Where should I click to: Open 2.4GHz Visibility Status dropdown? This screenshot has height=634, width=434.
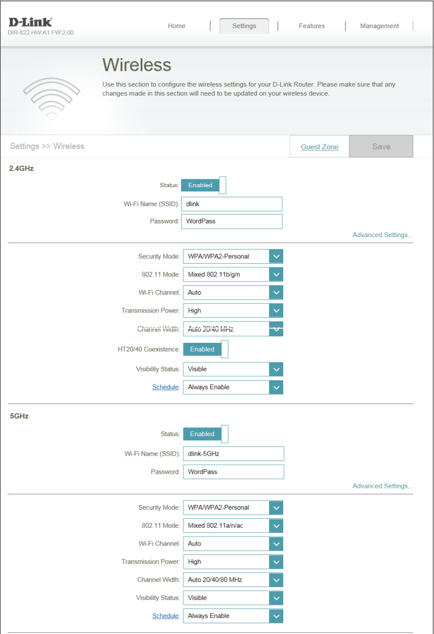(x=233, y=369)
